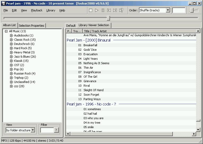Adjust the volume slider handle

192,10
